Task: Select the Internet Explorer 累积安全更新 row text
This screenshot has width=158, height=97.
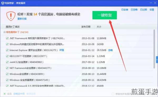Action: 33,50
